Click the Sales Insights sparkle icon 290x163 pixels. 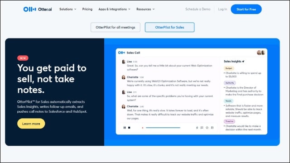[243, 62]
